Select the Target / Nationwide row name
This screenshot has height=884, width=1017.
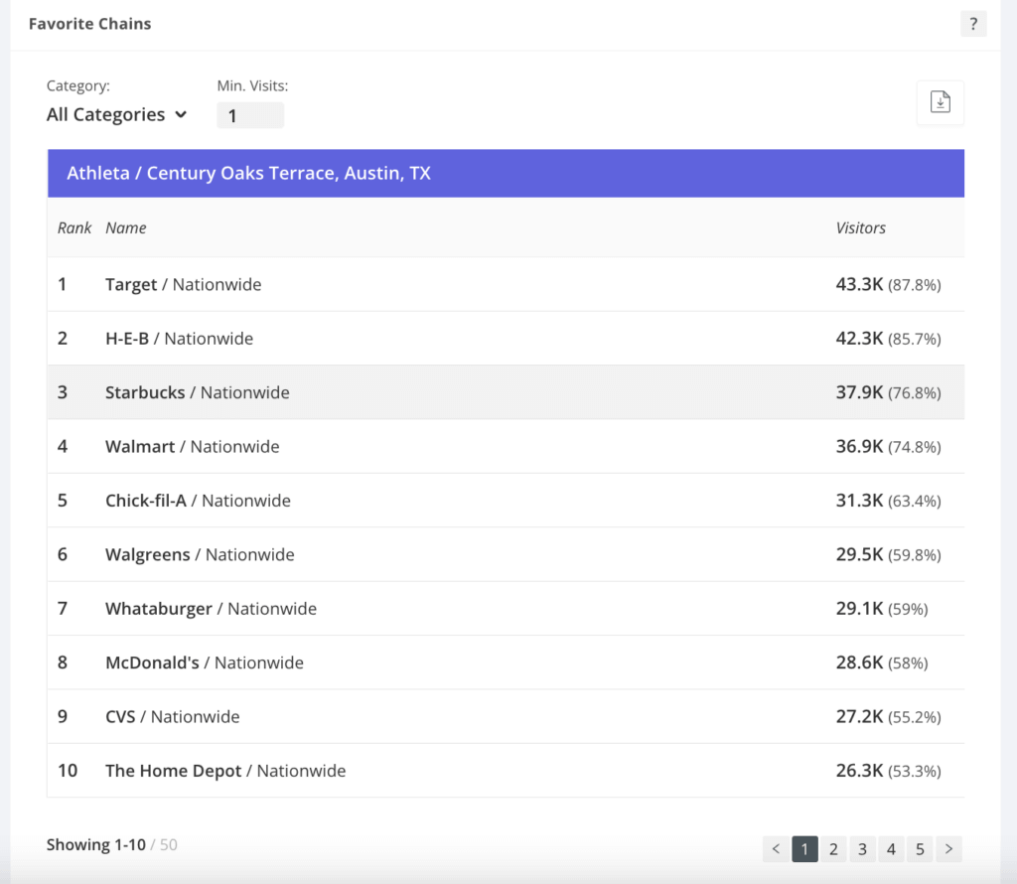tap(184, 285)
